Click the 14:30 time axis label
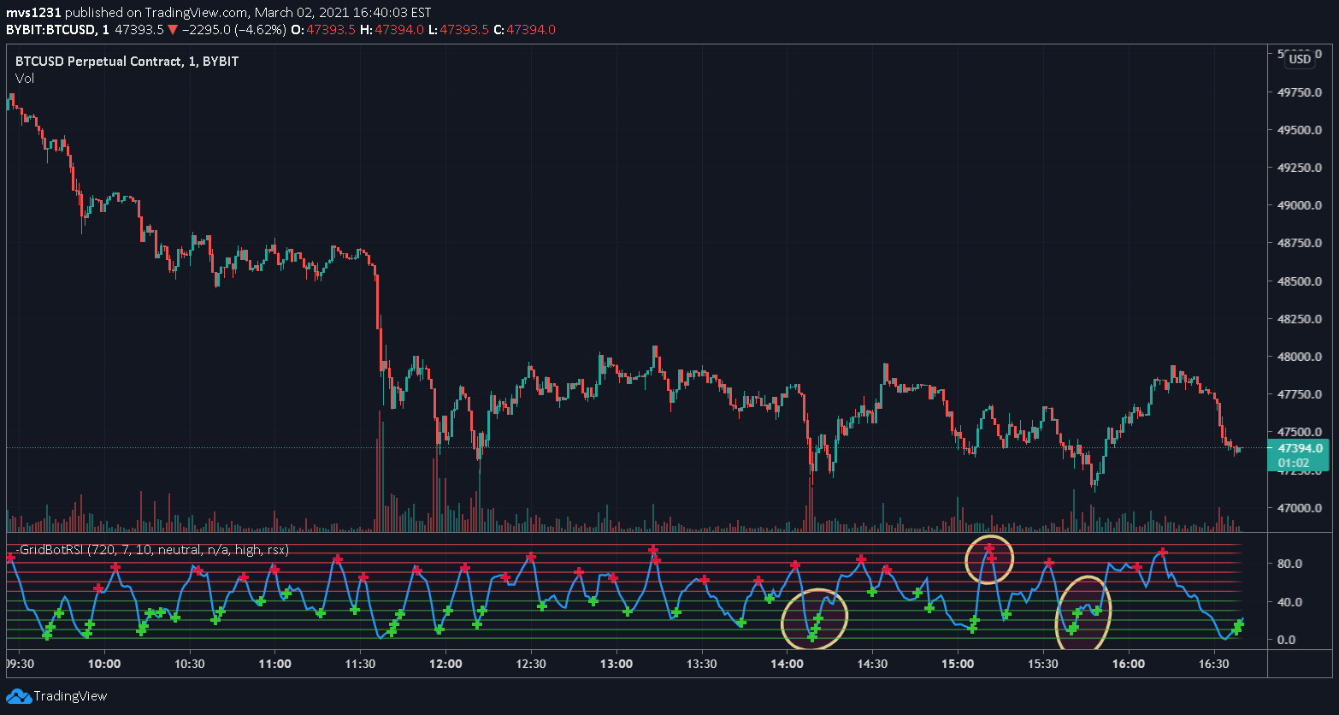The height and width of the screenshot is (715, 1339). pos(872,663)
